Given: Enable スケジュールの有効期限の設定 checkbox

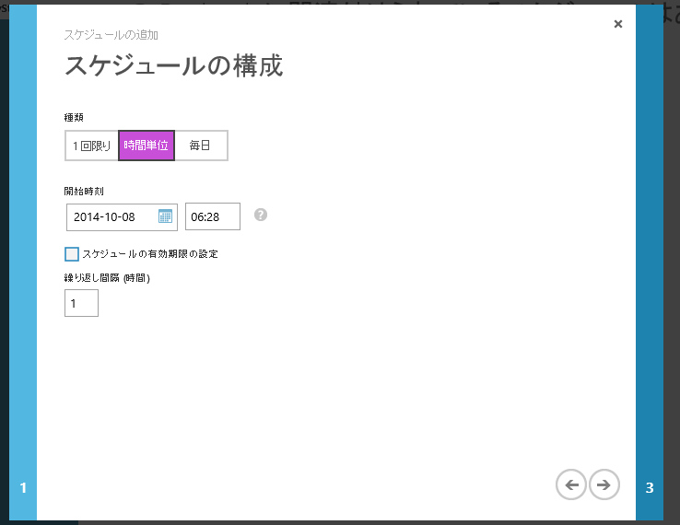Looking at the screenshot, I should (x=72, y=254).
